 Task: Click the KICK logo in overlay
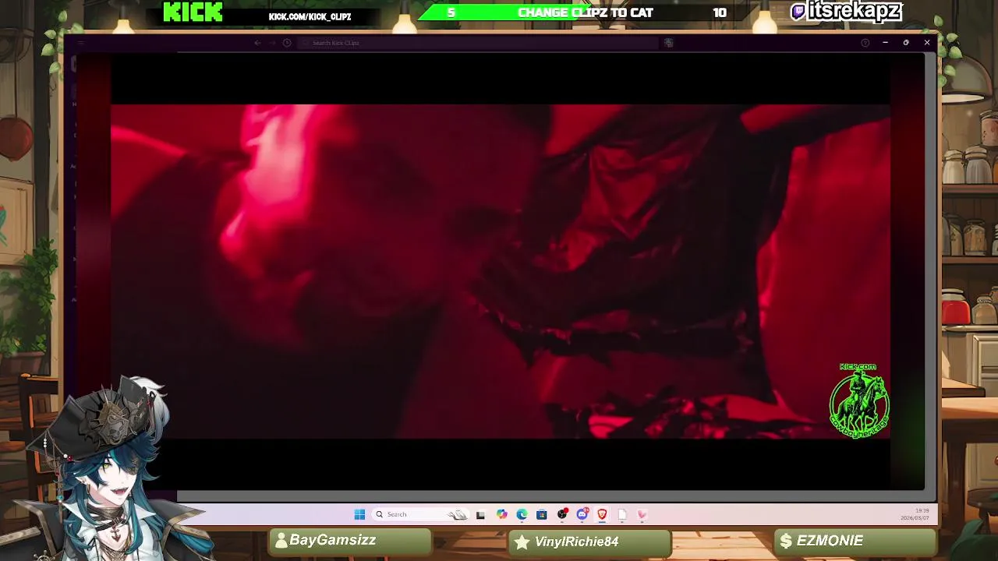pos(193,12)
